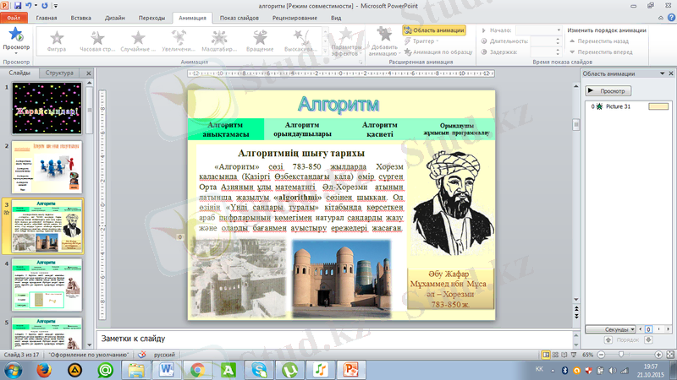
Task: Open Skype from the taskbar
Action: pos(259,370)
